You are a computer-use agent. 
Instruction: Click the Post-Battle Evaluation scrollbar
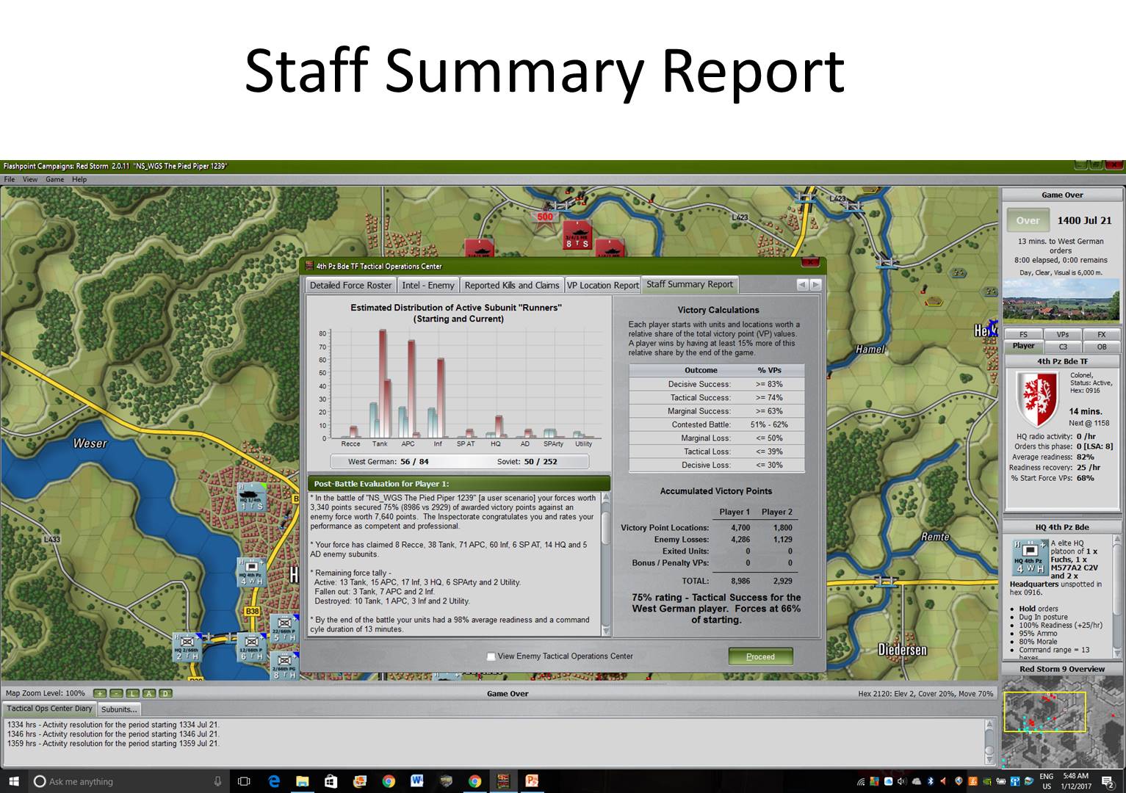click(x=606, y=564)
